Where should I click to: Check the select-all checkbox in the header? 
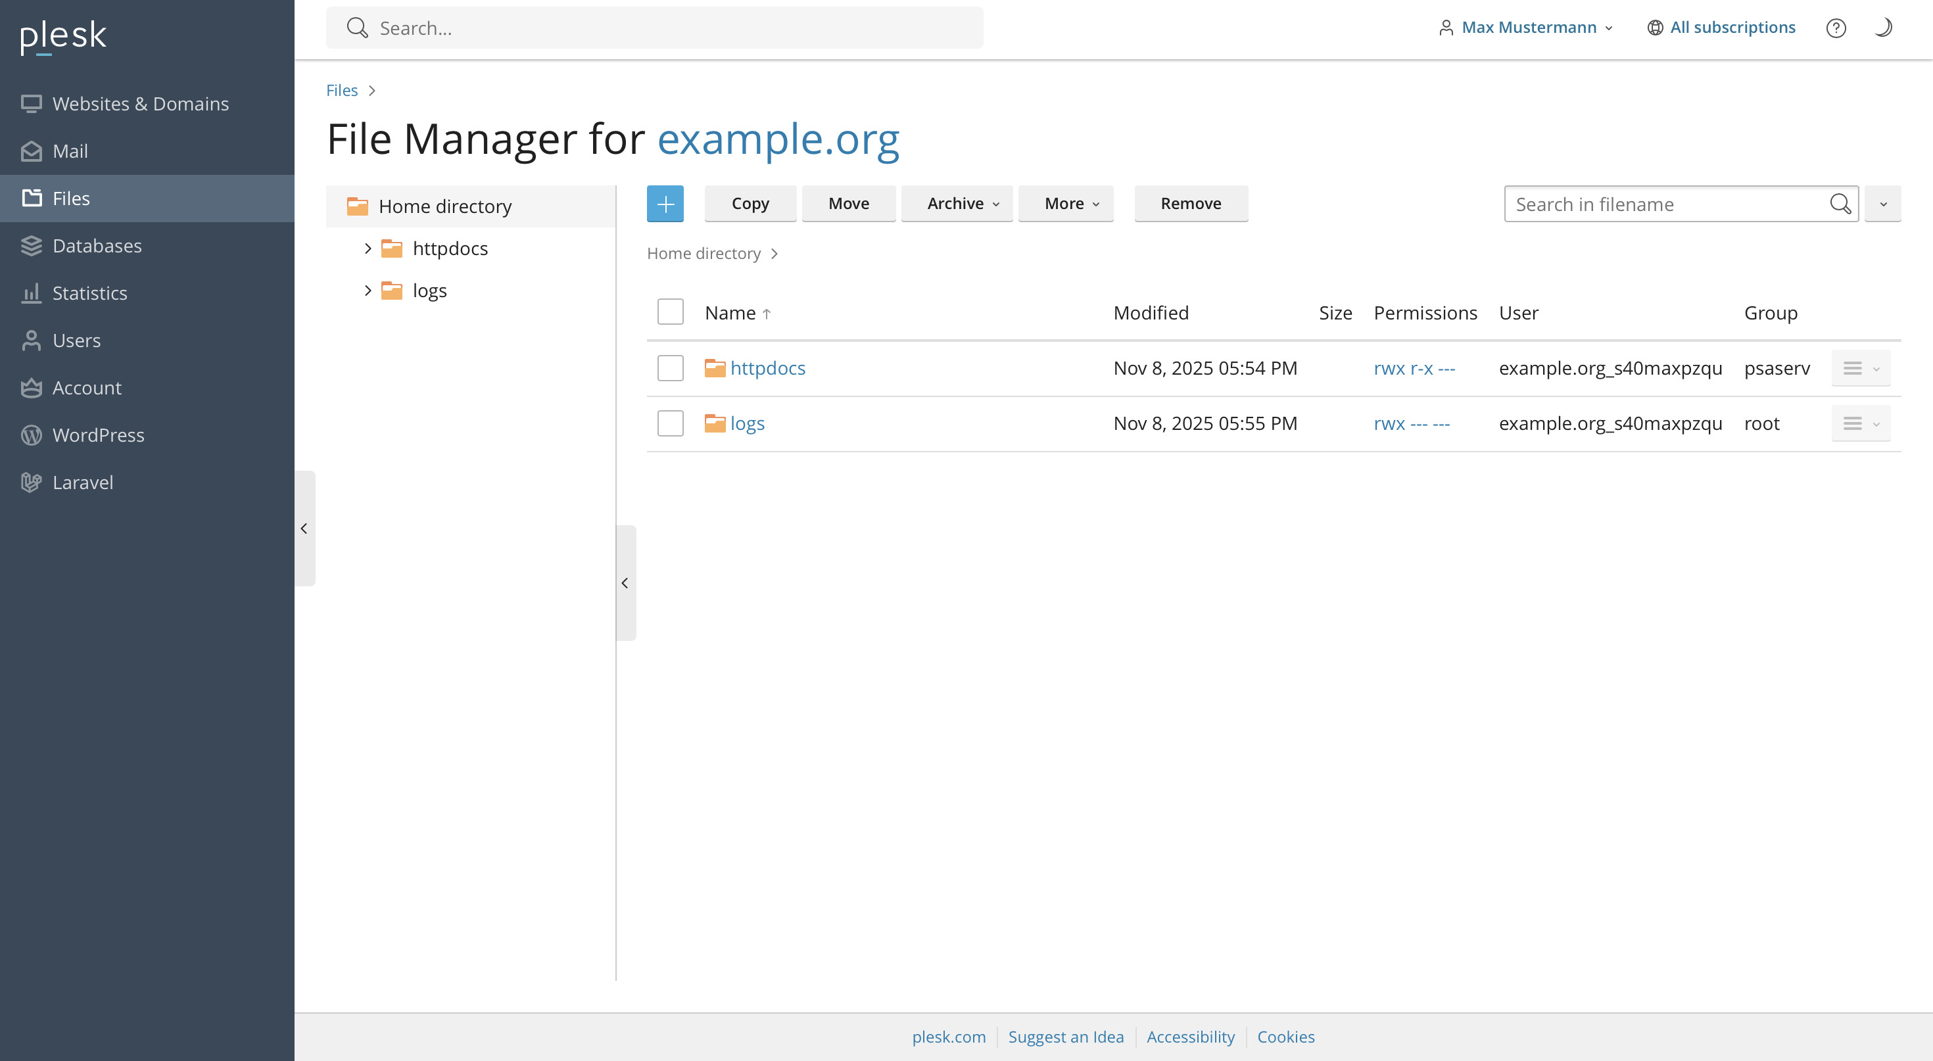coord(670,312)
